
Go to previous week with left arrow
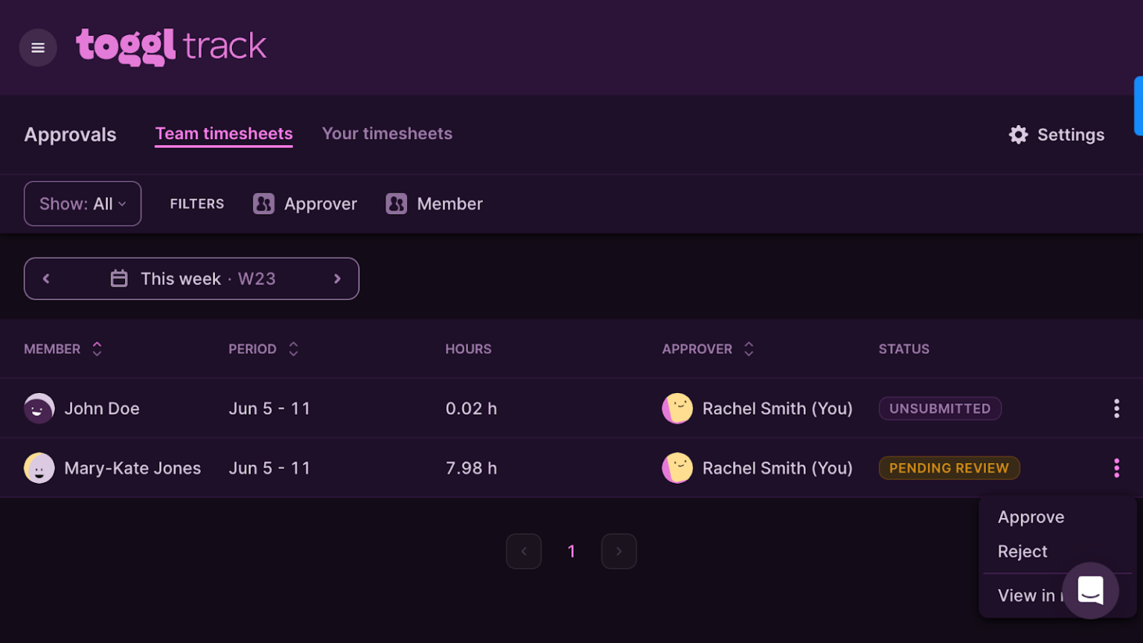click(x=46, y=279)
